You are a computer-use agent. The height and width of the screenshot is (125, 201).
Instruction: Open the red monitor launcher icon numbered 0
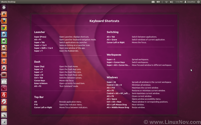(4, 75)
